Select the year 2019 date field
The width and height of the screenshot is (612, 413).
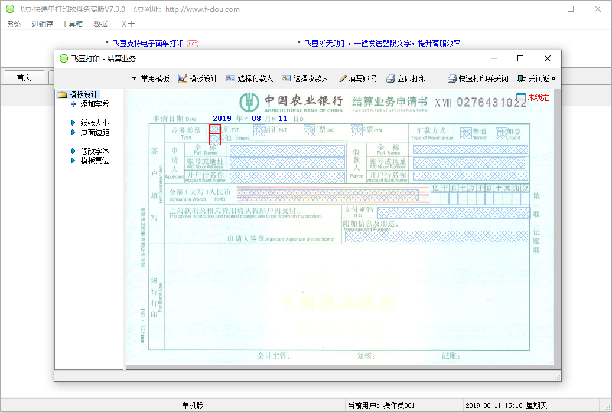point(222,119)
